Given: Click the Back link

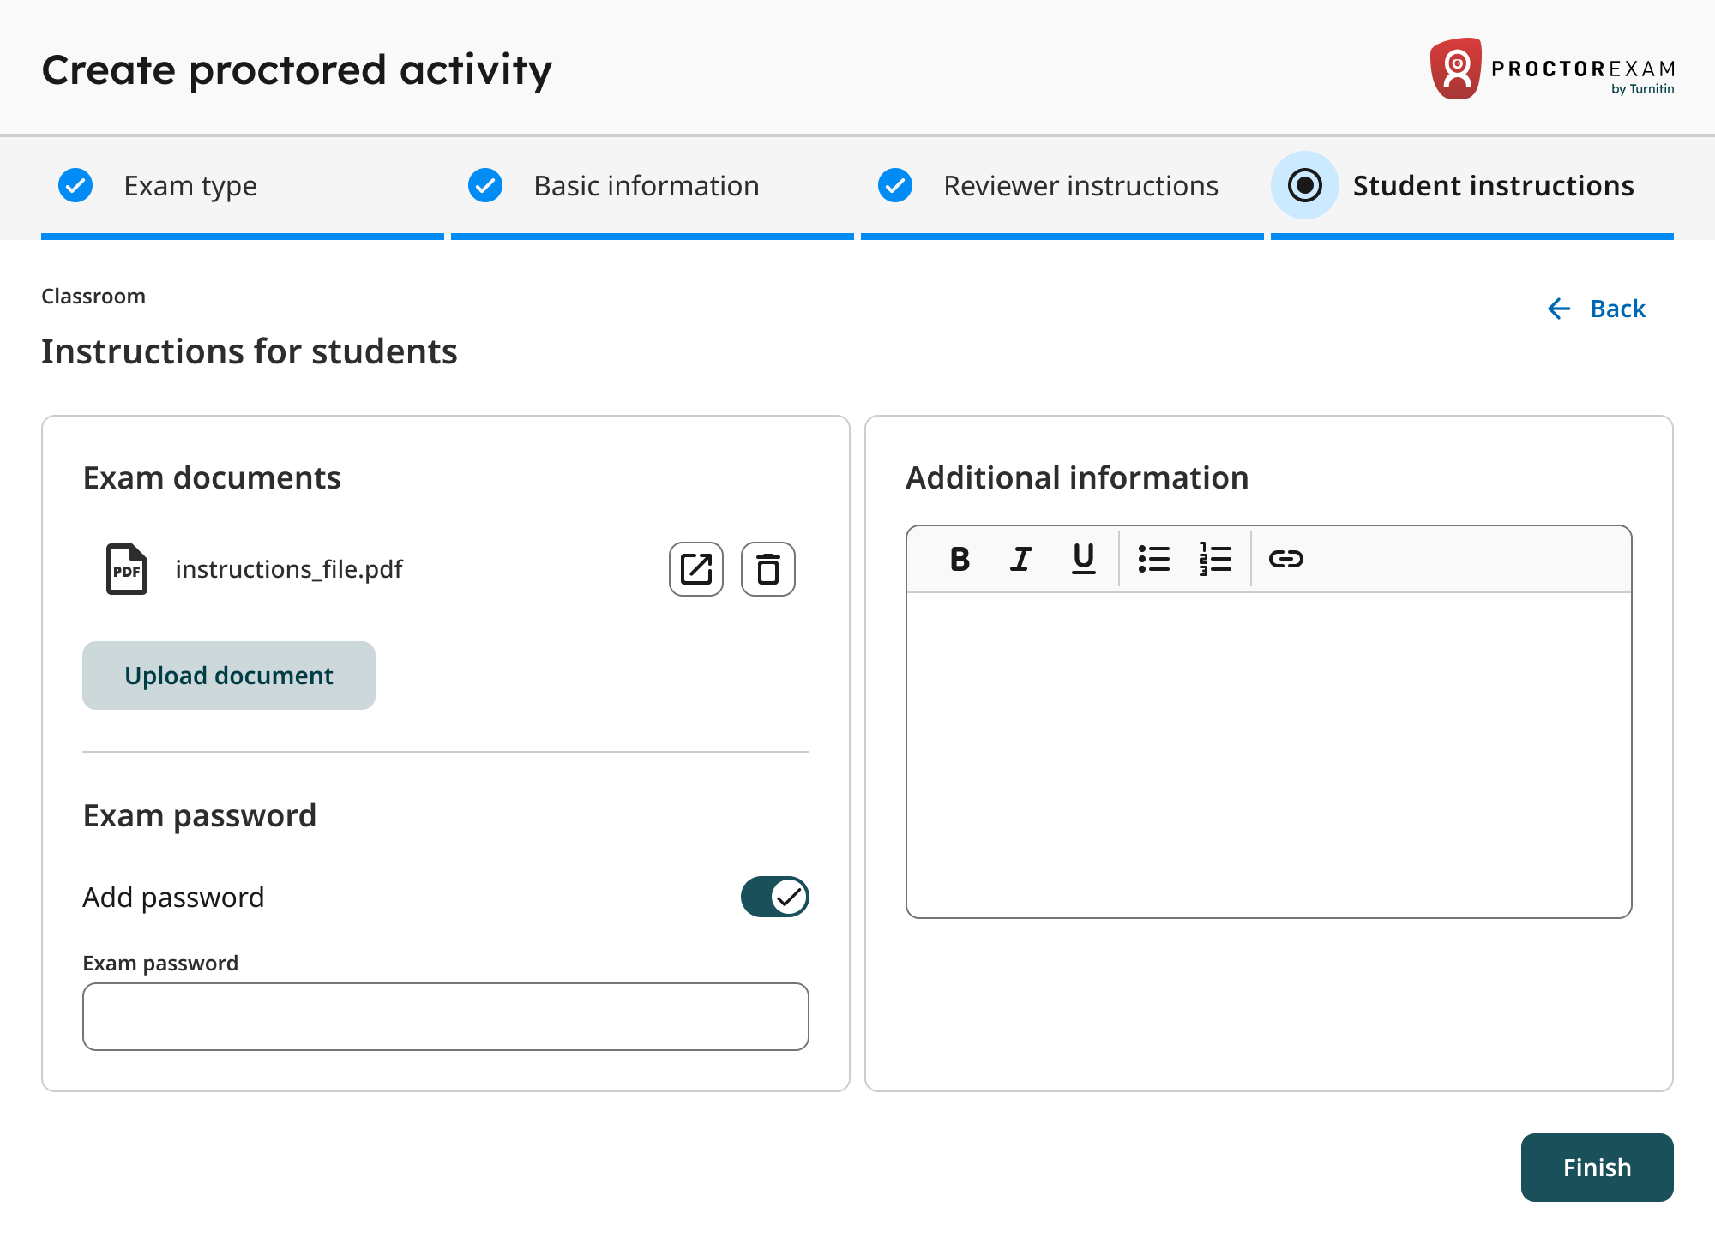Looking at the screenshot, I should pos(1596,309).
